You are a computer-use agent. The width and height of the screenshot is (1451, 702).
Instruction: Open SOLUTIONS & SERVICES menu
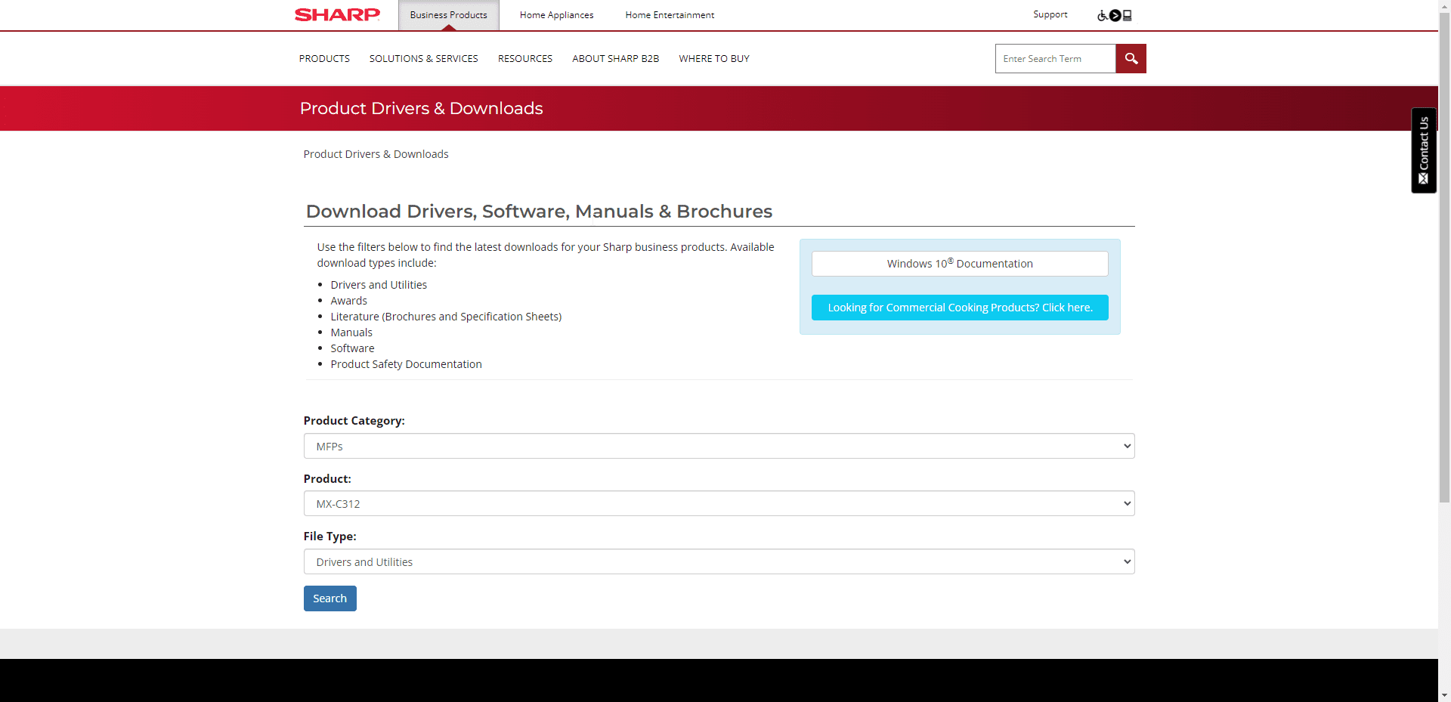click(423, 59)
